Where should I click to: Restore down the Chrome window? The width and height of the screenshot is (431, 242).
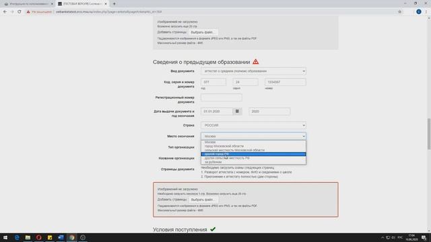pyautogui.click(x=416, y=3)
